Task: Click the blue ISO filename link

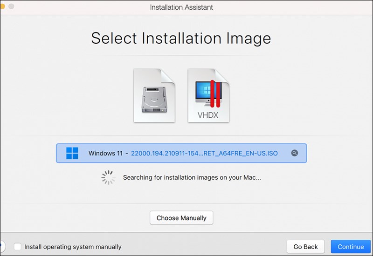Action: (x=204, y=153)
